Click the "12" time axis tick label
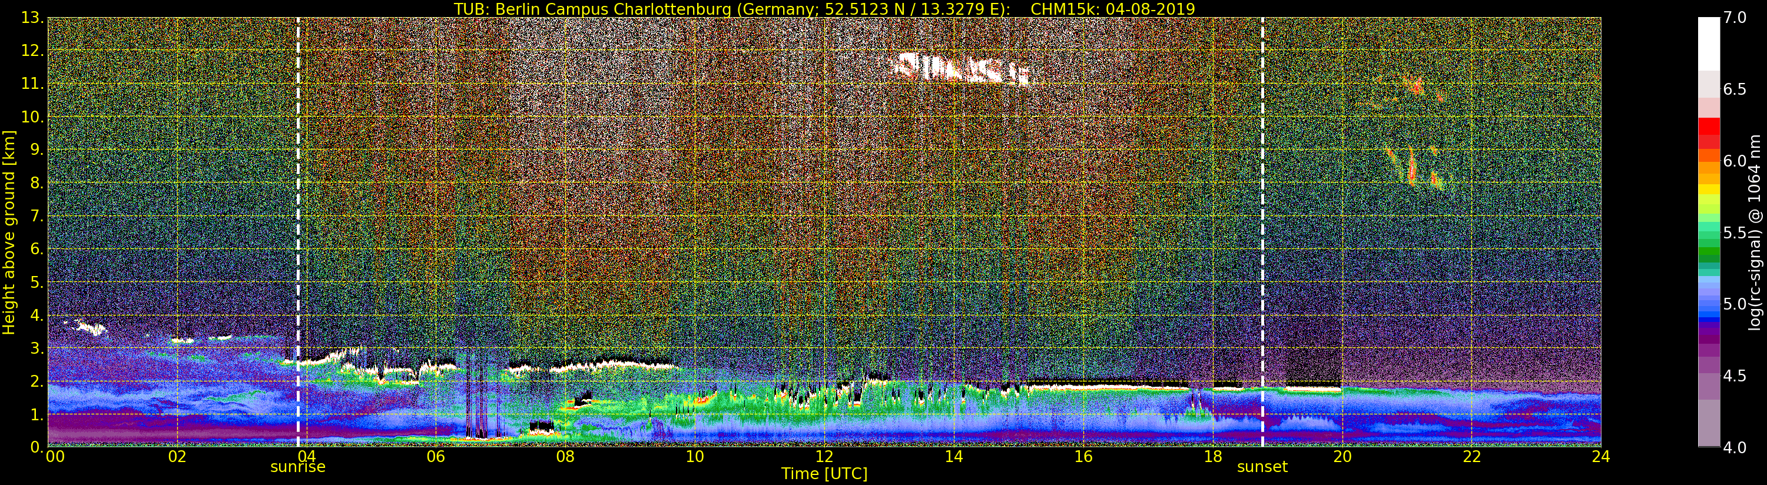The height and width of the screenshot is (485, 1767). coord(824,456)
